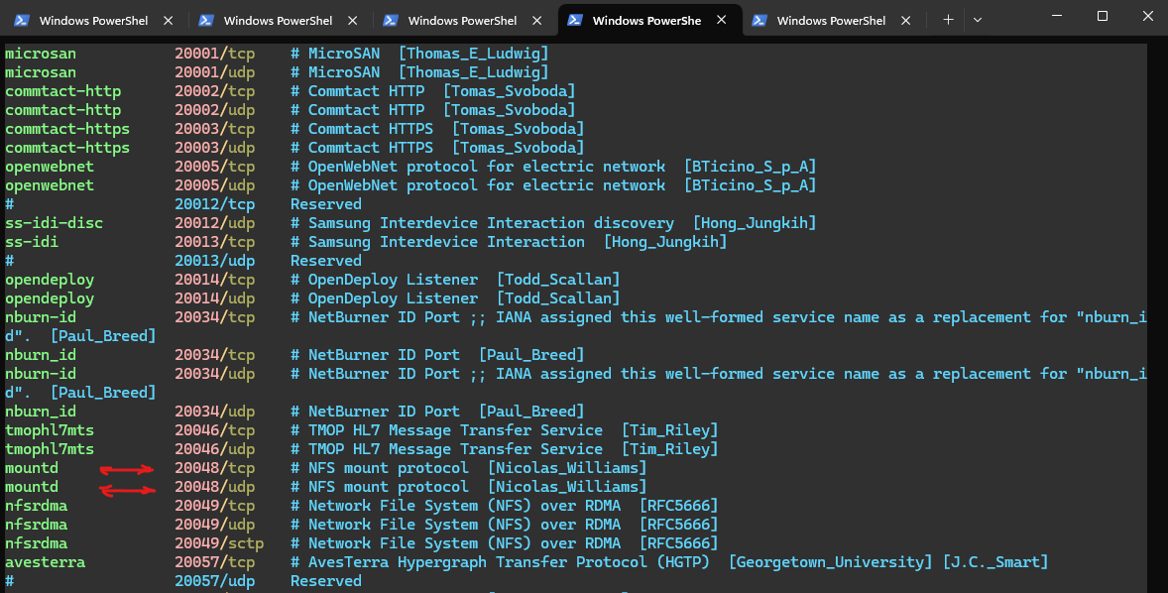Click "tmophl7mts" on the 20046/tcp row
The image size is (1168, 593).
[x=50, y=430]
